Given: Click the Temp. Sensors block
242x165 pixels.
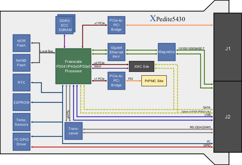Looking at the screenshot, I should (22, 122).
